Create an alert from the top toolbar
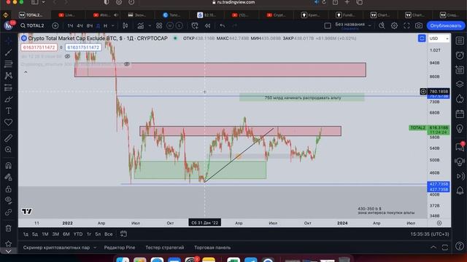Image resolution: width=467 pixels, height=262 pixels. pos(195,26)
